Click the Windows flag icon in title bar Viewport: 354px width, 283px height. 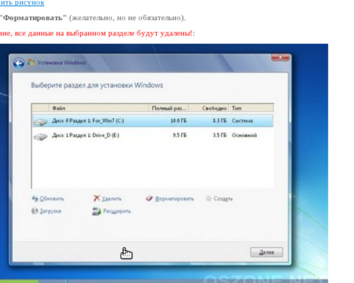point(31,62)
